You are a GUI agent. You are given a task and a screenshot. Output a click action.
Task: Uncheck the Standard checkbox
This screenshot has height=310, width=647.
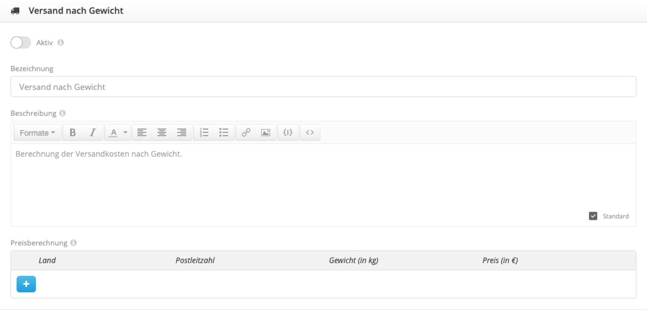click(x=593, y=216)
